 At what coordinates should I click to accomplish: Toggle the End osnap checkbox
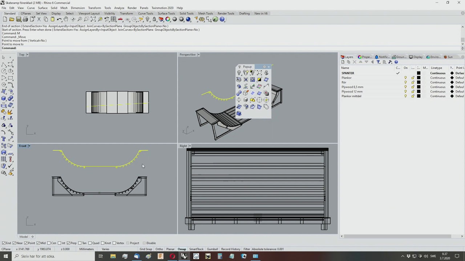tap(4, 243)
